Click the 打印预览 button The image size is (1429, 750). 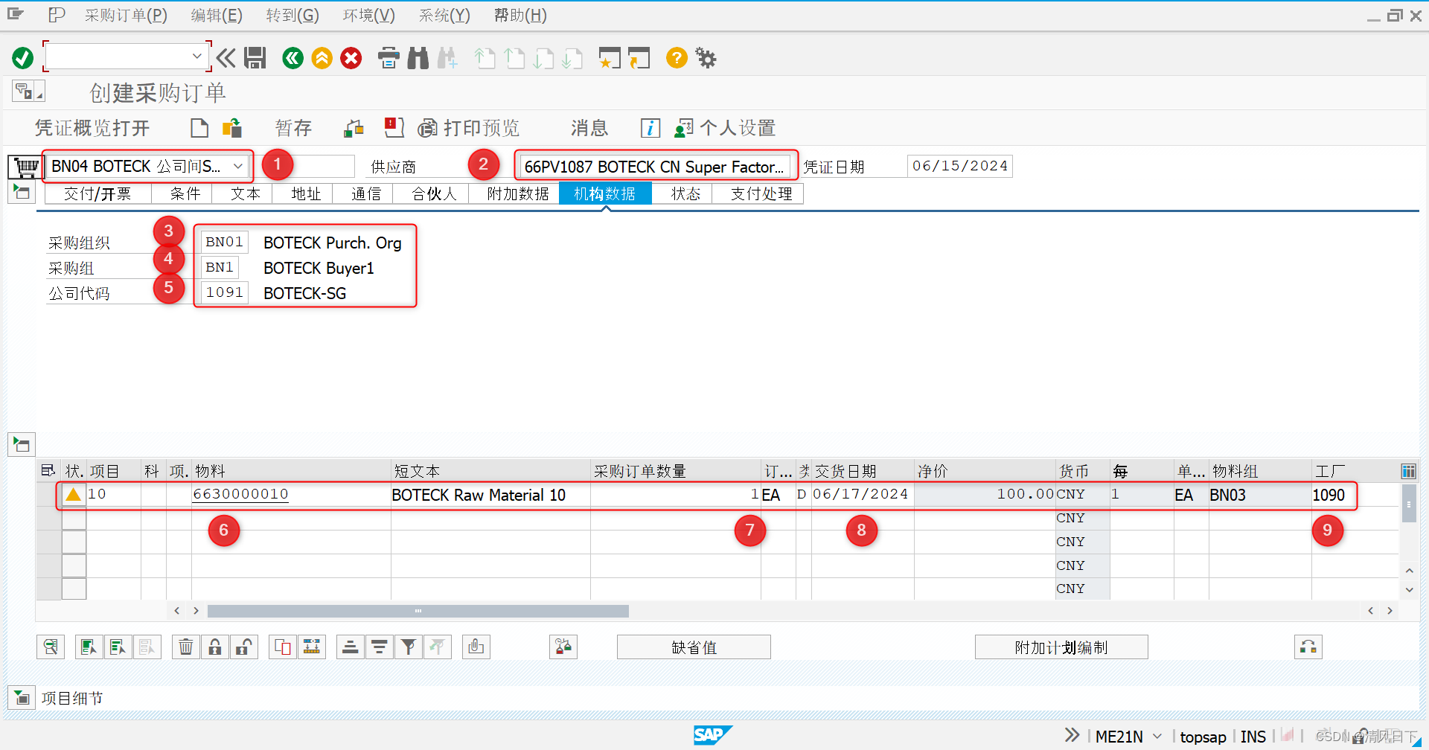[469, 128]
